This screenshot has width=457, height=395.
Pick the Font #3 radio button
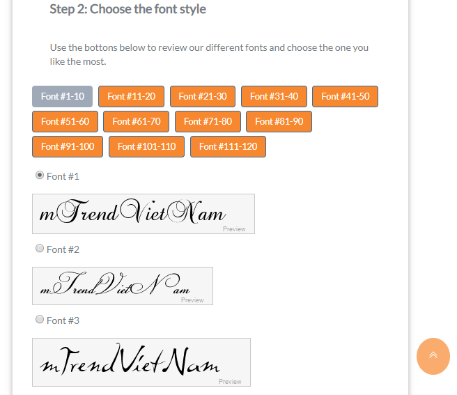point(40,320)
